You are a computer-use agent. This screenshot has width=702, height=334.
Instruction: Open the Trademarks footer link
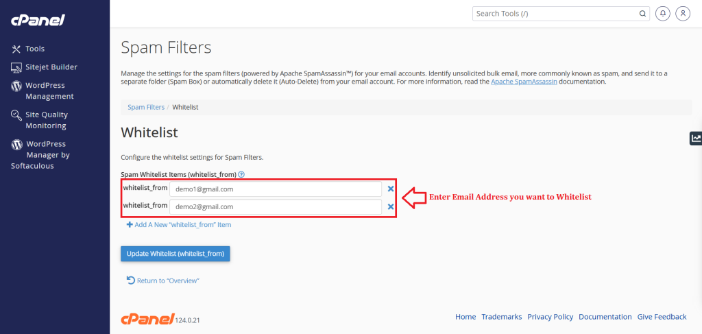tap(501, 317)
